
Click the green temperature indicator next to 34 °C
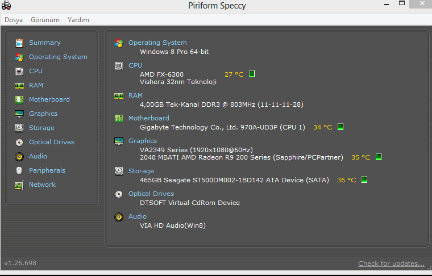click(x=340, y=127)
